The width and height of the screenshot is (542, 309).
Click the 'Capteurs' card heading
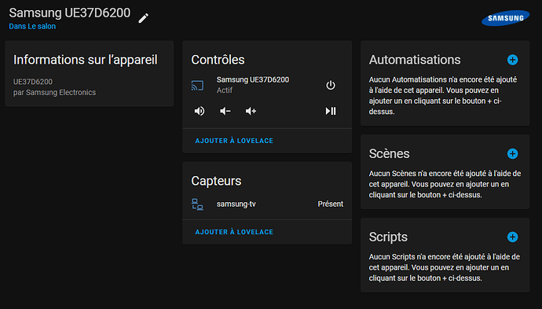(216, 181)
